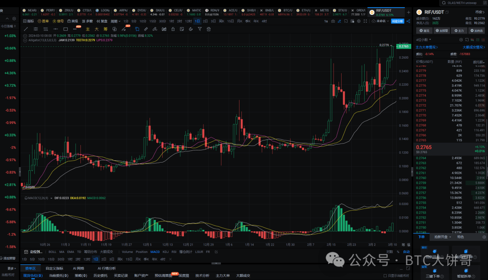Click the K线分析 button
Viewport: 488px width, 280px height.
397,21
